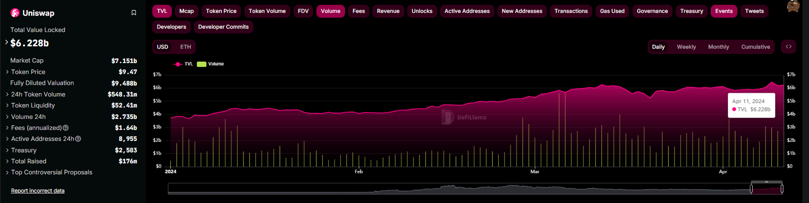Toggle the Developers chart metric

click(171, 27)
